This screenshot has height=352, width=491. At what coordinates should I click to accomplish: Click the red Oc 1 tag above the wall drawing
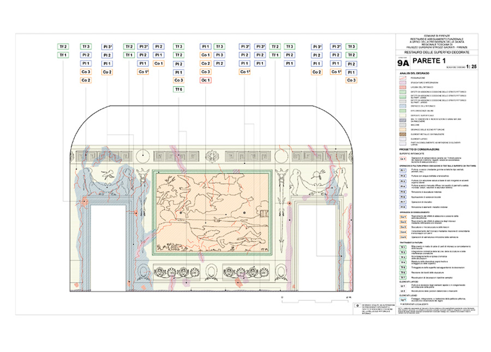[206, 80]
